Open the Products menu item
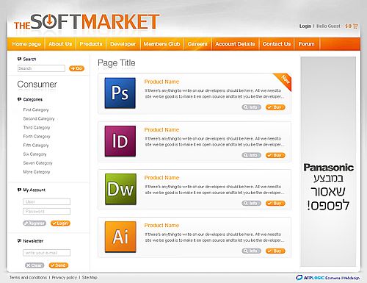This screenshot has height=283, width=367. click(x=91, y=44)
